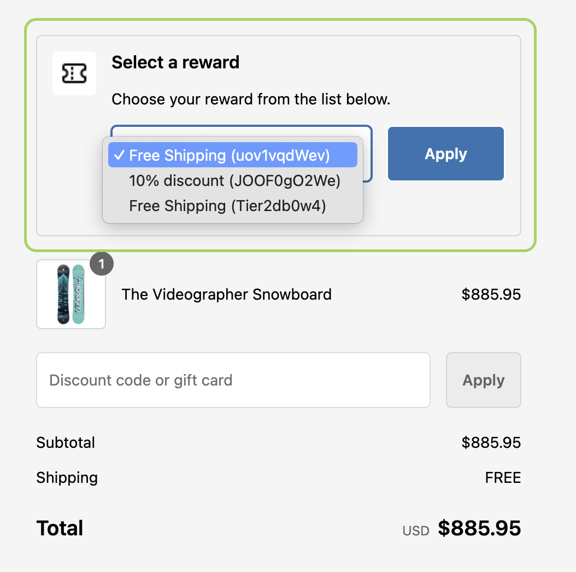Viewport: 576px width, 572px height.
Task: Click the Total amount of $885.95
Action: [x=479, y=528]
